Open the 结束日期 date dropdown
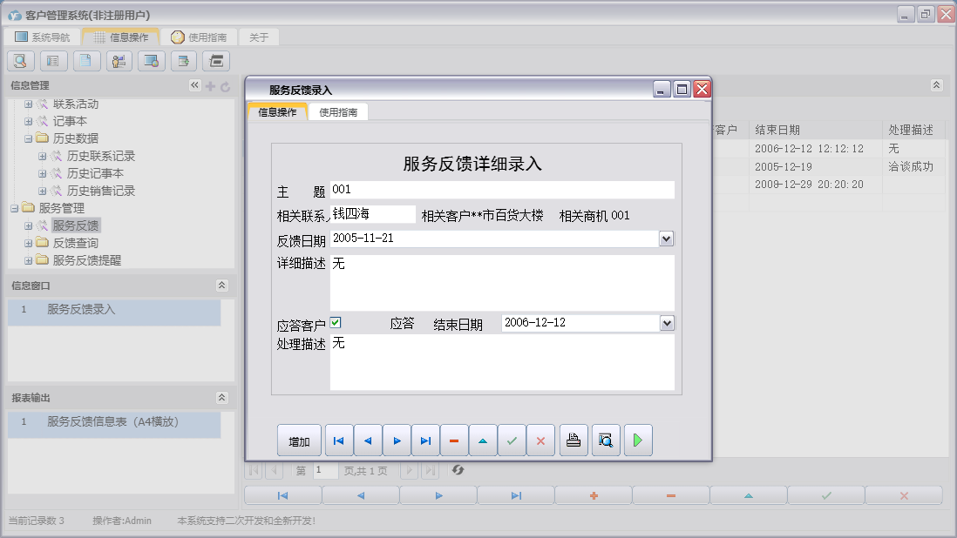Viewport: 957px width, 538px height. pos(667,324)
